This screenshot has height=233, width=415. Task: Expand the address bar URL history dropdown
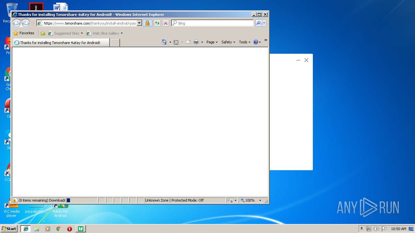pos(139,23)
